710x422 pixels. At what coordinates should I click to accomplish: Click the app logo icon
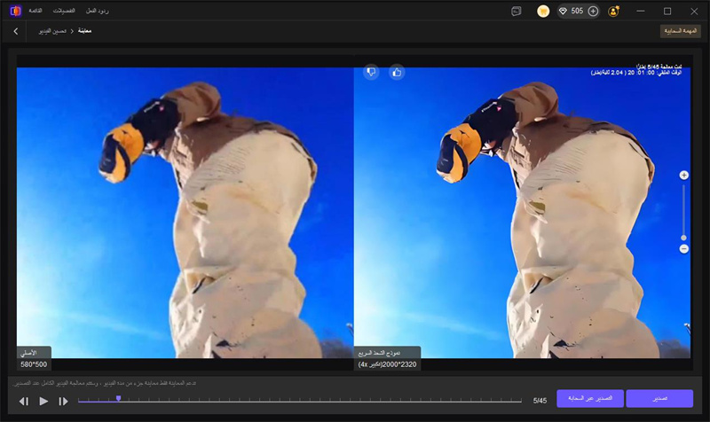coord(14,11)
